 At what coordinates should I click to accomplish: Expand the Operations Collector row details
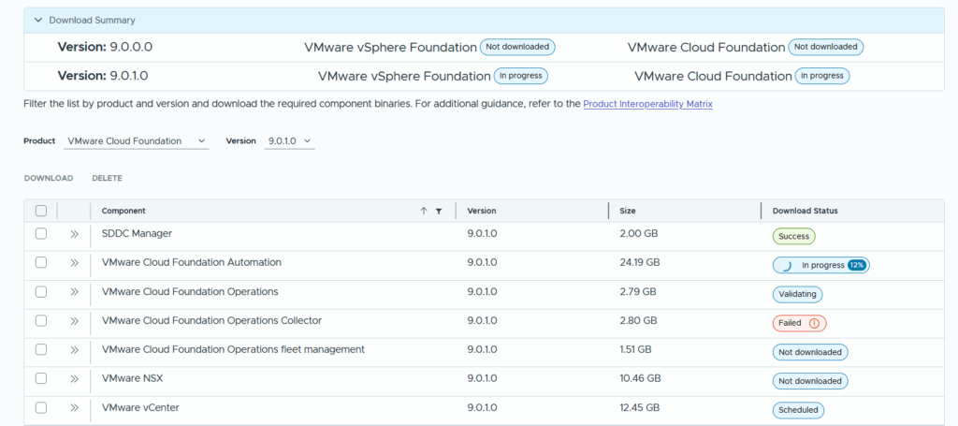point(74,321)
